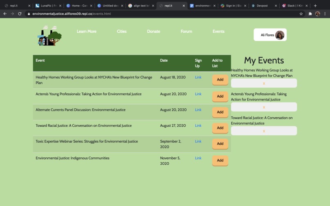The width and height of the screenshot is (330, 206).
Task: Click the Ali Flores profile button
Action: [x=270, y=35]
